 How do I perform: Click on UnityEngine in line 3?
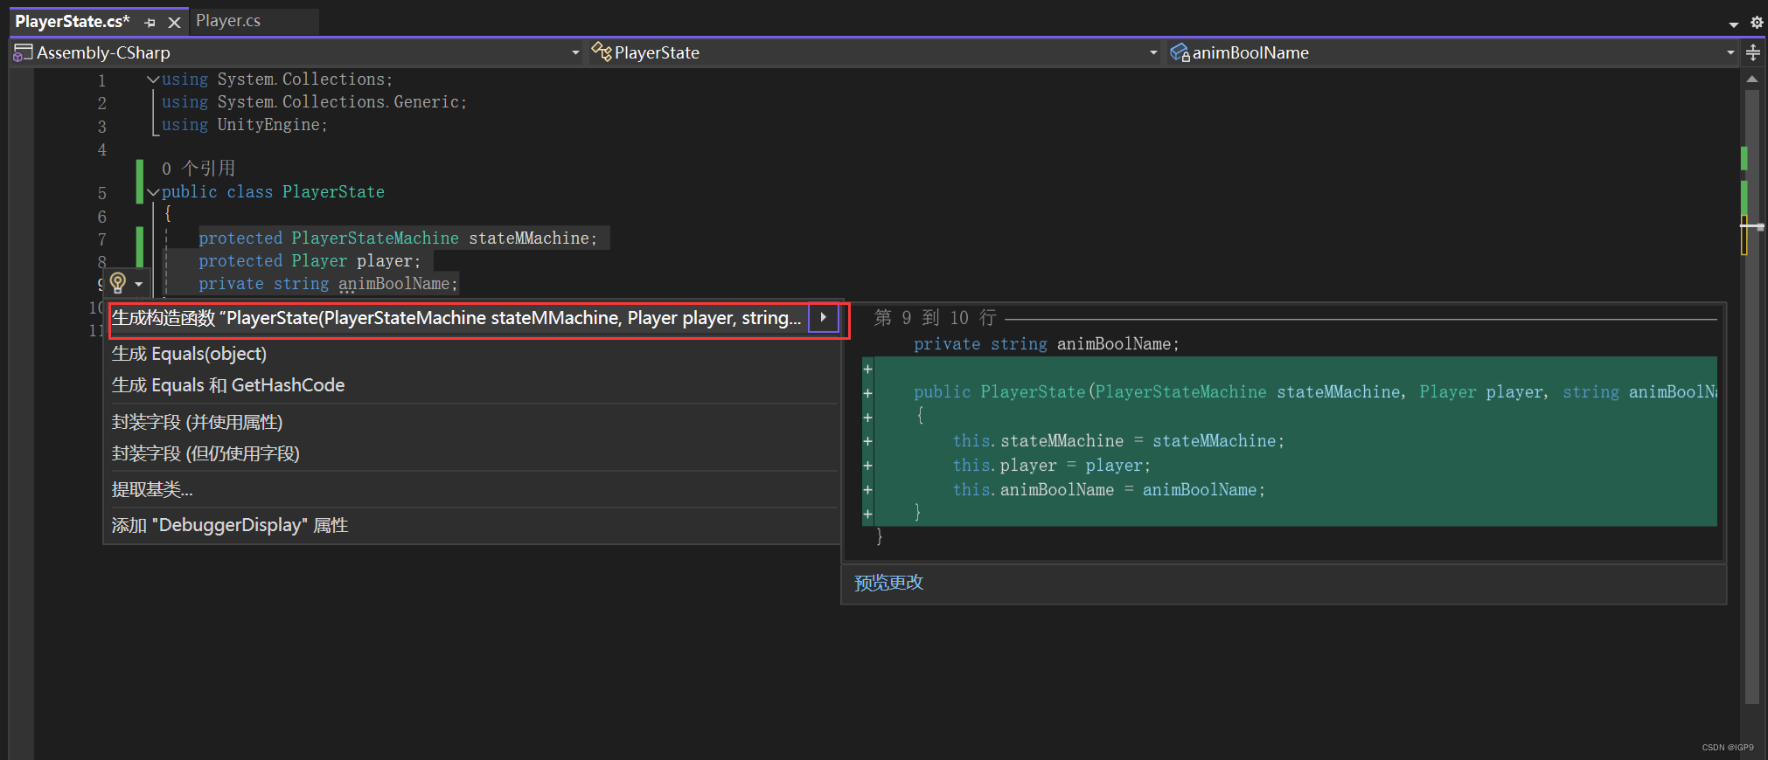click(268, 124)
